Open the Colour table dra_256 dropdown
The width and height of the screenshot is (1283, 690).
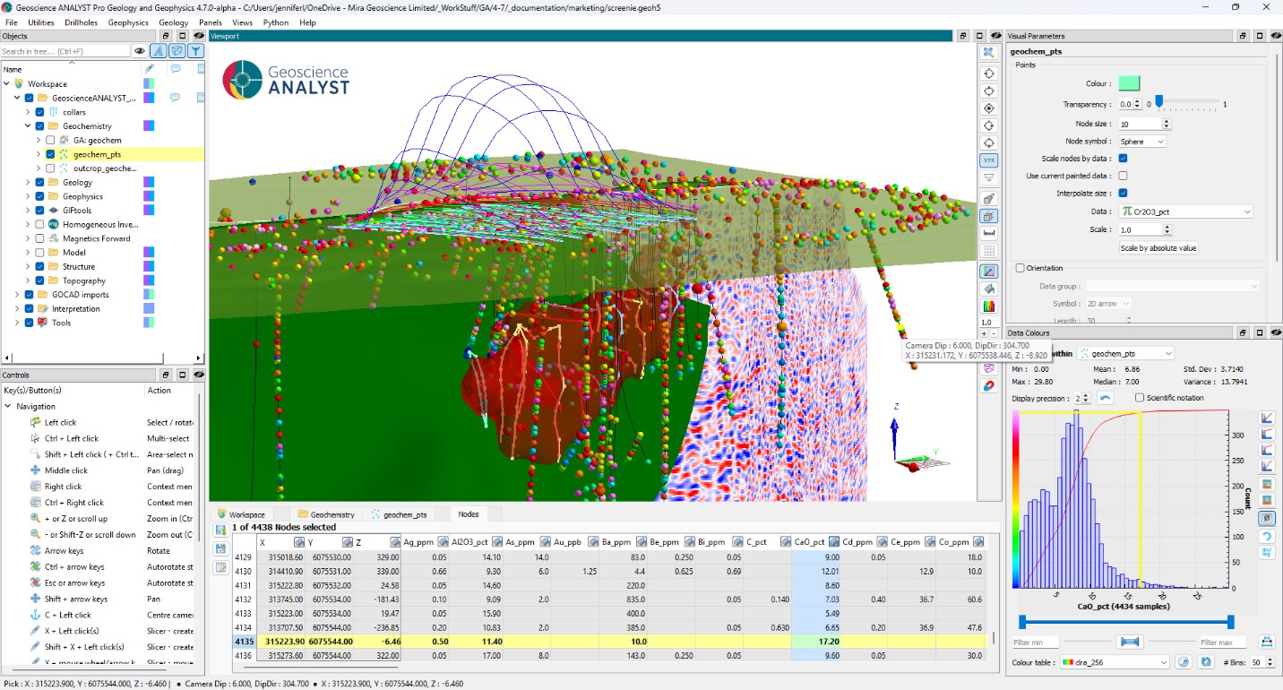pos(1114,662)
